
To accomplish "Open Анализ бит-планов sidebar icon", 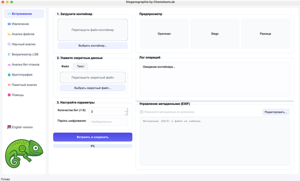I will pos(9,65).
